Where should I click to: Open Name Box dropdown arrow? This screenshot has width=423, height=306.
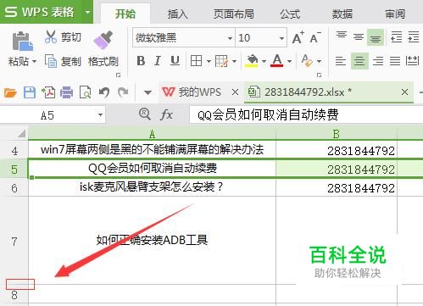tap(100, 115)
